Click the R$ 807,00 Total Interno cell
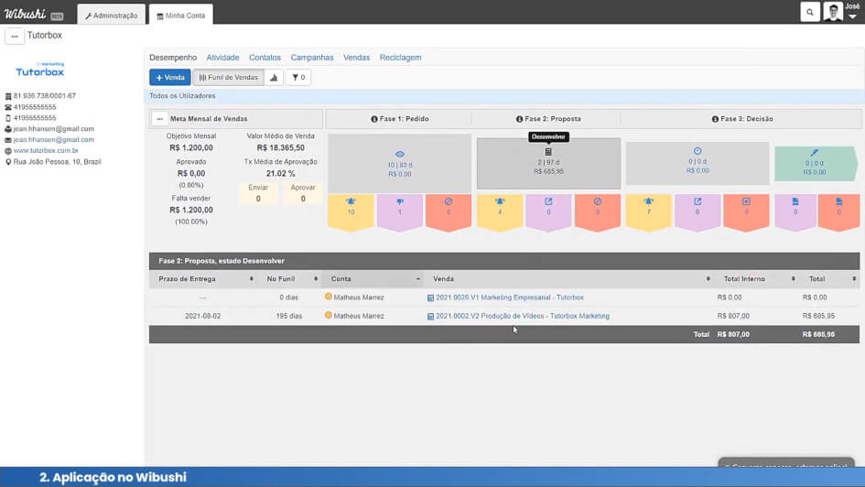 tap(733, 316)
